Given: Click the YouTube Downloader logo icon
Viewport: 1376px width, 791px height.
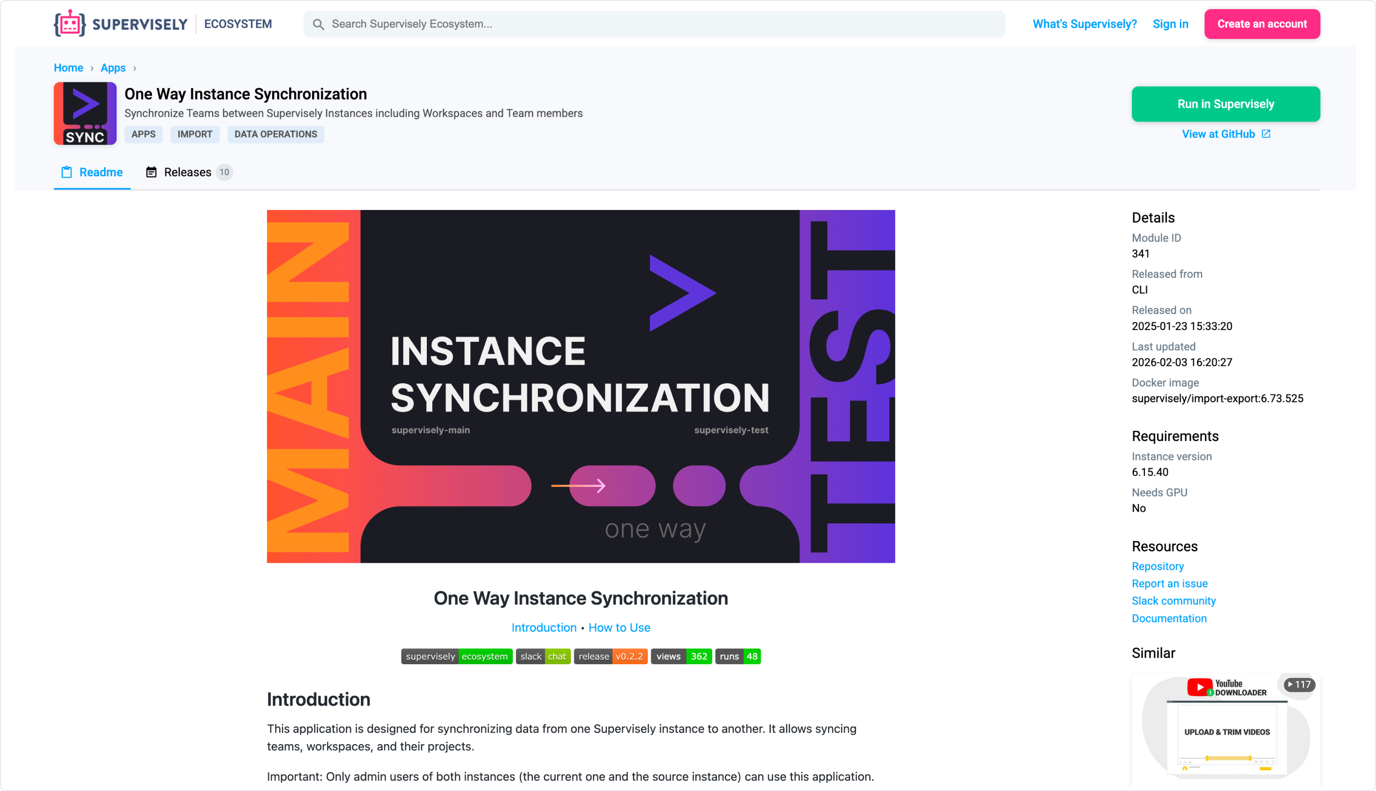Looking at the screenshot, I should (1199, 687).
